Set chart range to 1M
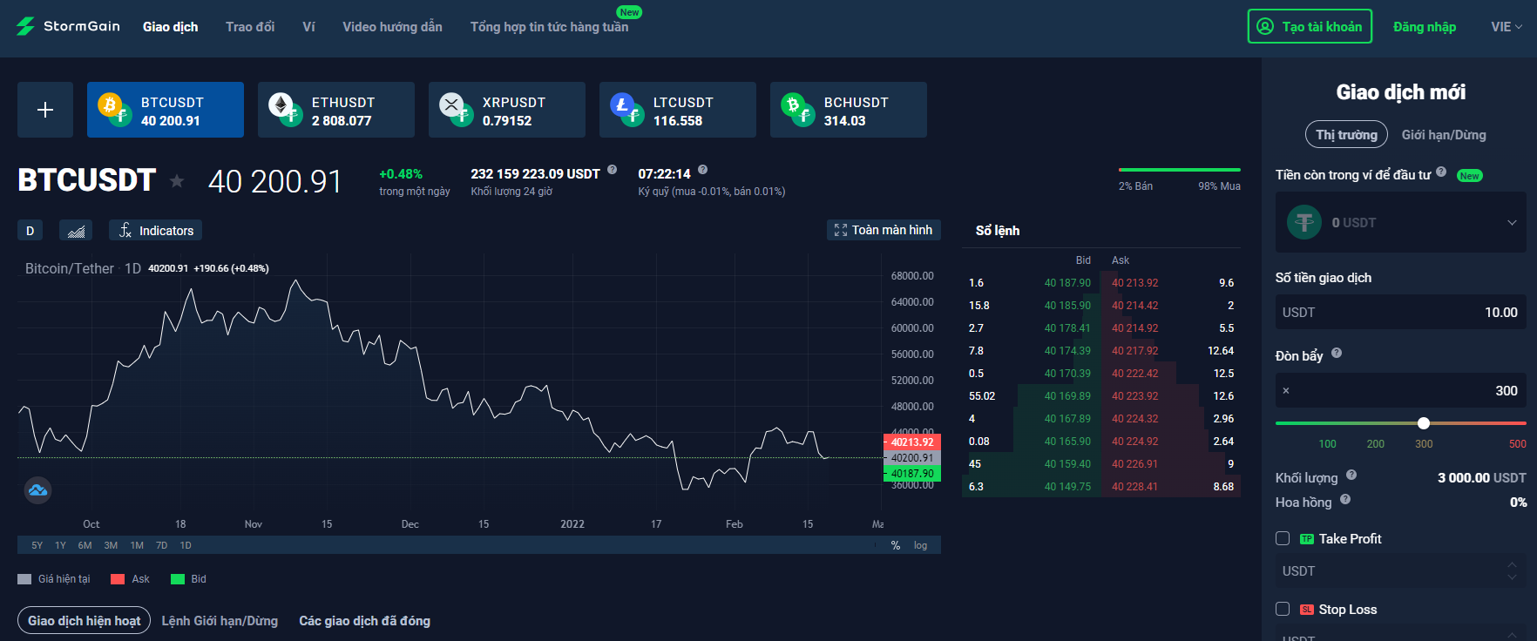1537x641 pixels. [x=137, y=545]
